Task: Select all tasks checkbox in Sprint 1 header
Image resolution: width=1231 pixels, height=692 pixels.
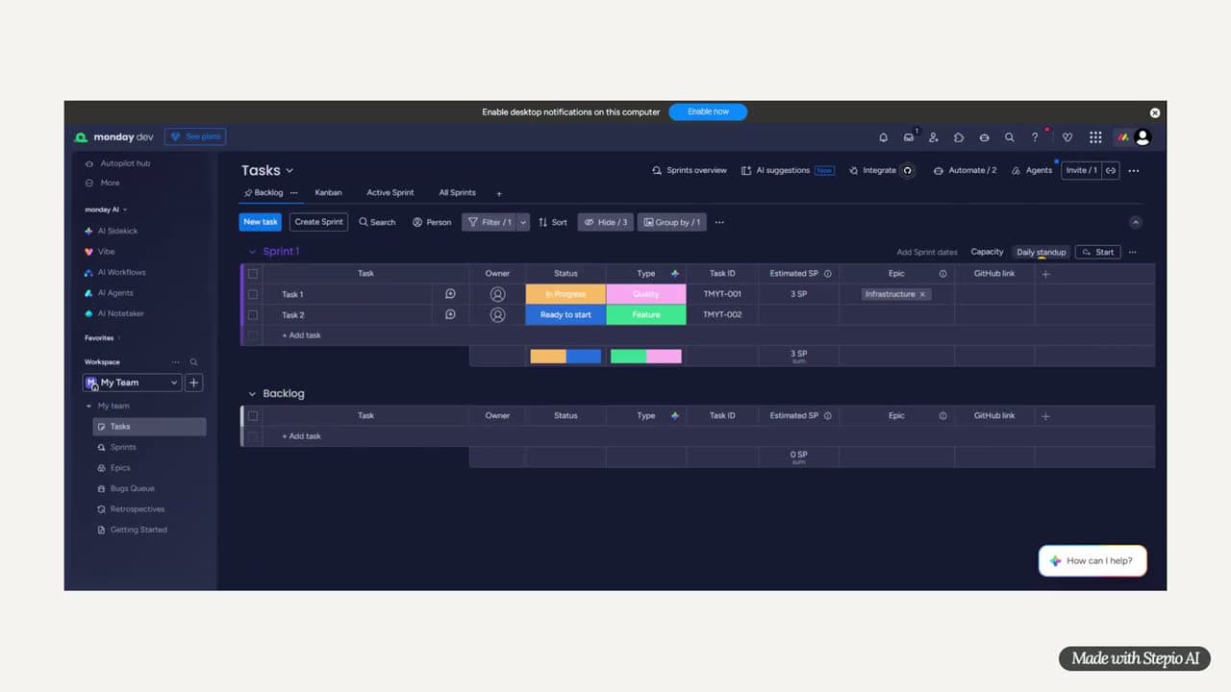Action: tap(253, 274)
